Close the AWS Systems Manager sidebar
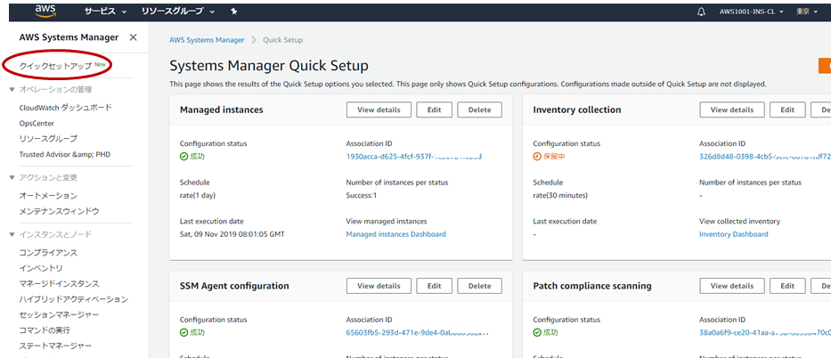Screen dimensions: 831x358 click(x=134, y=37)
